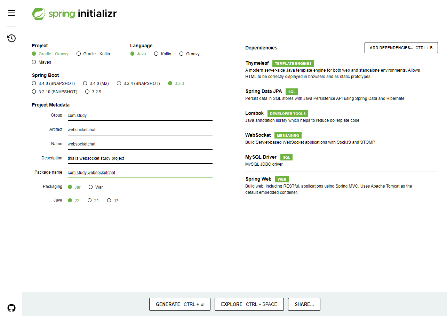Click the Lombok dependency title
447x316 pixels.
pos(255,113)
